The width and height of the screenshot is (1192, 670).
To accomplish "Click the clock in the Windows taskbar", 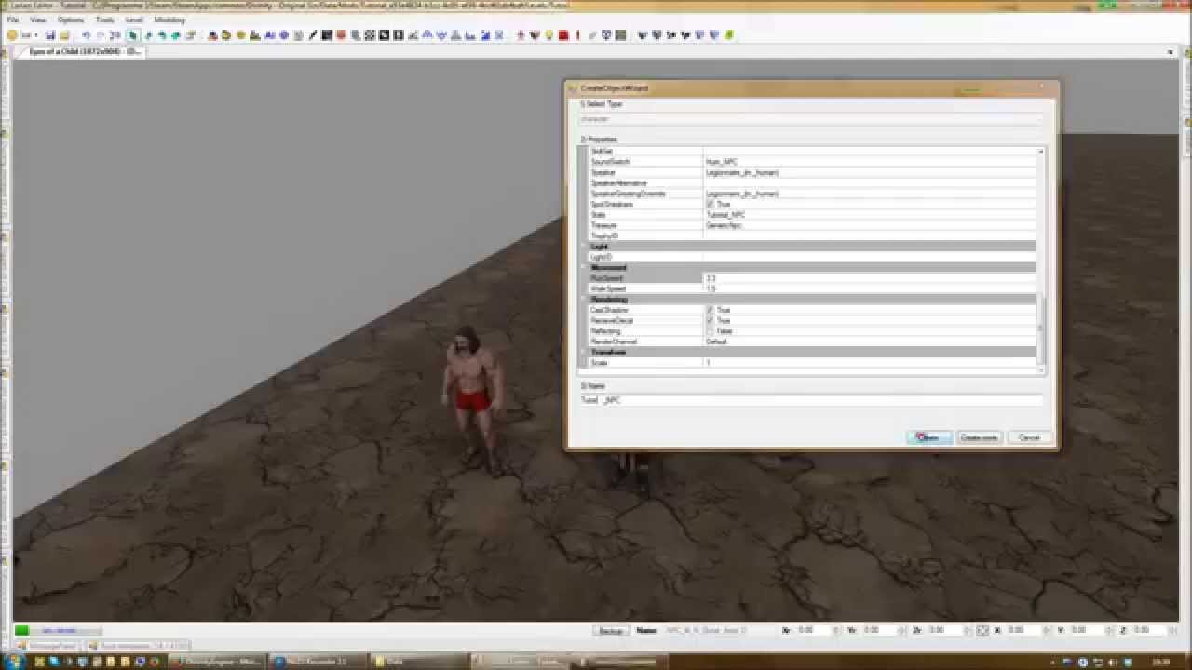I will [1160, 662].
